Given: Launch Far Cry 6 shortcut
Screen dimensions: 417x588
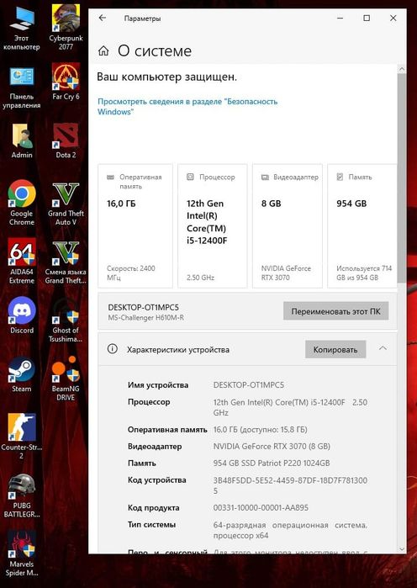Looking at the screenshot, I should [66, 82].
